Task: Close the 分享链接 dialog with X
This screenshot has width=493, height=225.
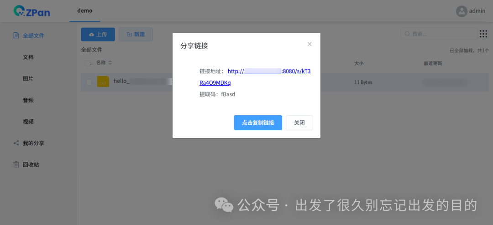Action: tap(309, 44)
